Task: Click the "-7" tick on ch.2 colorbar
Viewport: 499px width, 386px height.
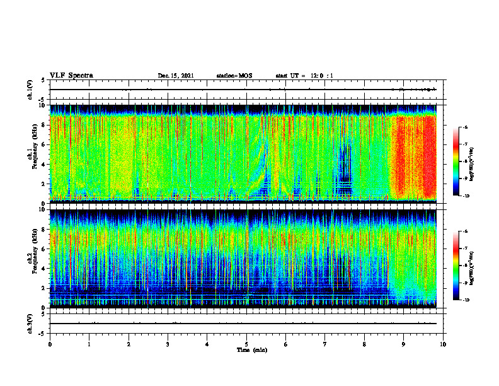Action: 465,249
